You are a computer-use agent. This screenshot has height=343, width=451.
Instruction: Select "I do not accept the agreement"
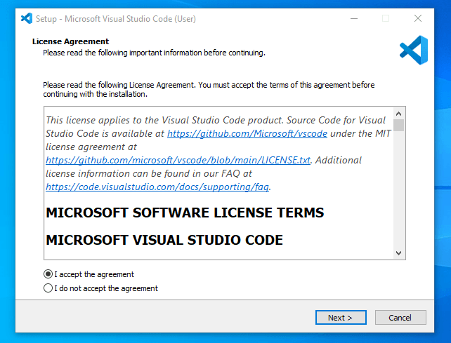48,288
